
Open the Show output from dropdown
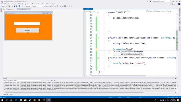click(x=28, y=81)
